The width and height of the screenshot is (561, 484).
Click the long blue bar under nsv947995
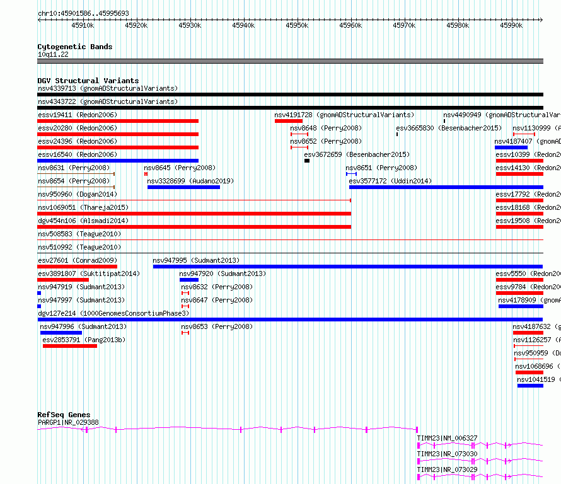point(348,267)
